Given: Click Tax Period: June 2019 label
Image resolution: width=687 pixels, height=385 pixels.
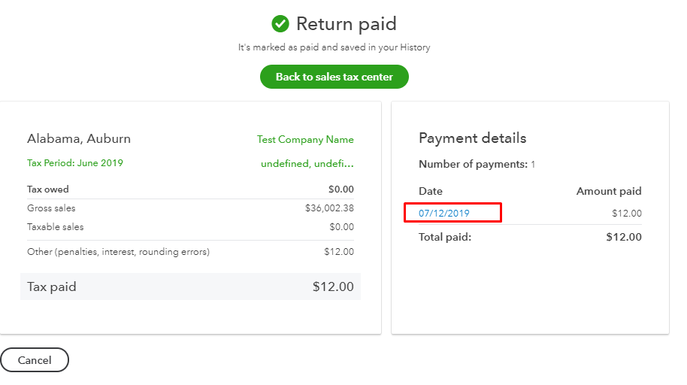Looking at the screenshot, I should pyautogui.click(x=75, y=163).
